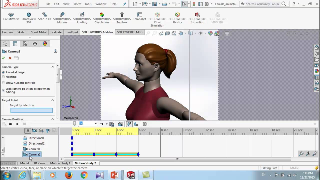Click the Target by selection box

tap(31, 110)
